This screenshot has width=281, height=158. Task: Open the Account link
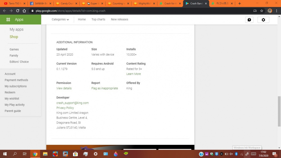pos(10,74)
